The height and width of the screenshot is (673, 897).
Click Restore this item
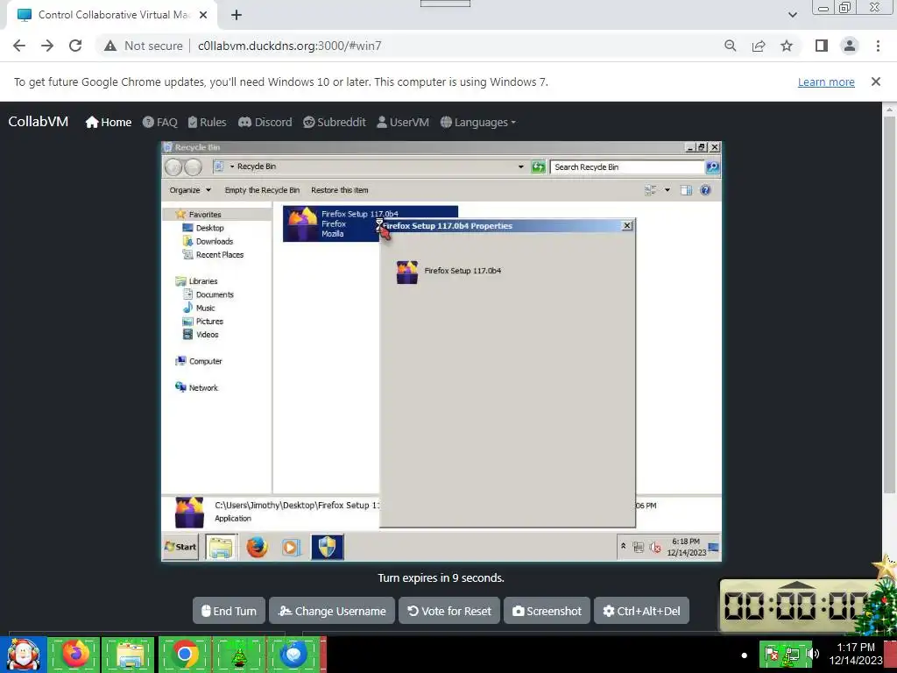click(340, 190)
